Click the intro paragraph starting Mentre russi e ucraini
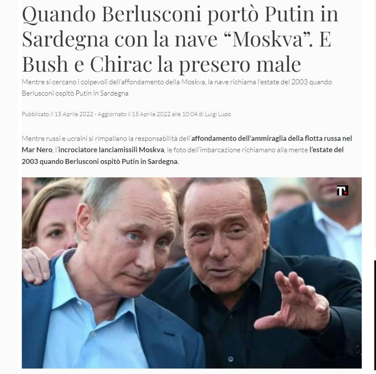The image size is (376, 374). 187,150
